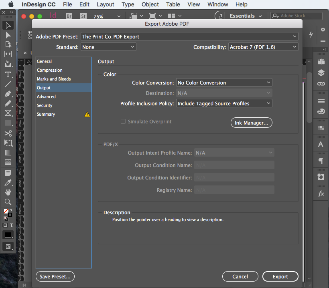Select the Eyedropper tool

[7, 182]
